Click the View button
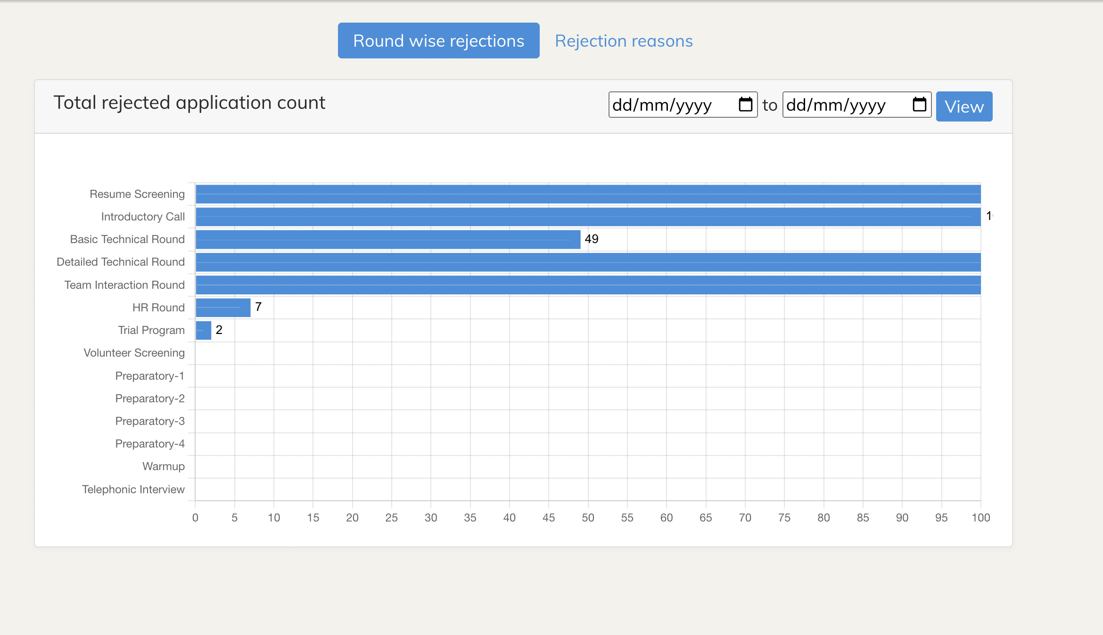The width and height of the screenshot is (1103, 635). point(963,106)
